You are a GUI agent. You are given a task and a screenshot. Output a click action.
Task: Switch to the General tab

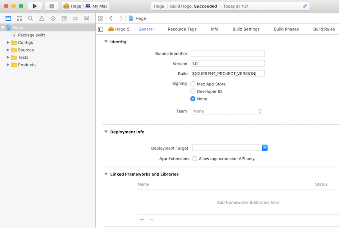coord(146,29)
